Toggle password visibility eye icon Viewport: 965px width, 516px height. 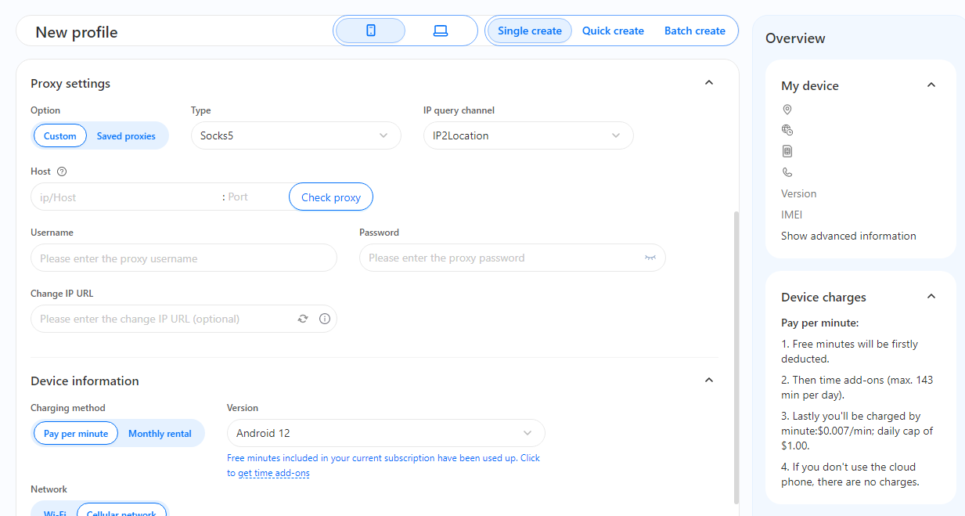pos(650,258)
